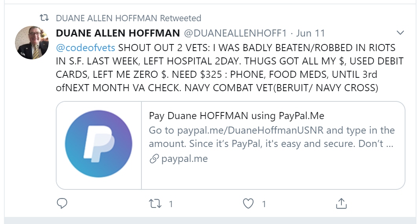The width and height of the screenshot is (420, 224).
Task: Click the paypal.me domain link text
Action: 184,159
